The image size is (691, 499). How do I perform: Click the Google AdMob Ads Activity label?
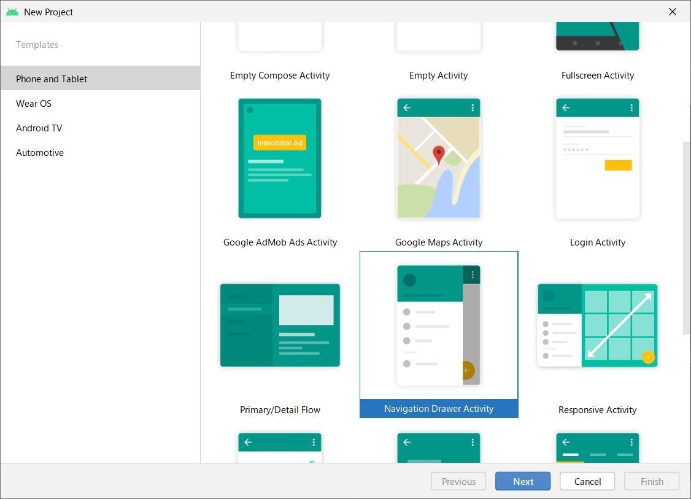(280, 242)
